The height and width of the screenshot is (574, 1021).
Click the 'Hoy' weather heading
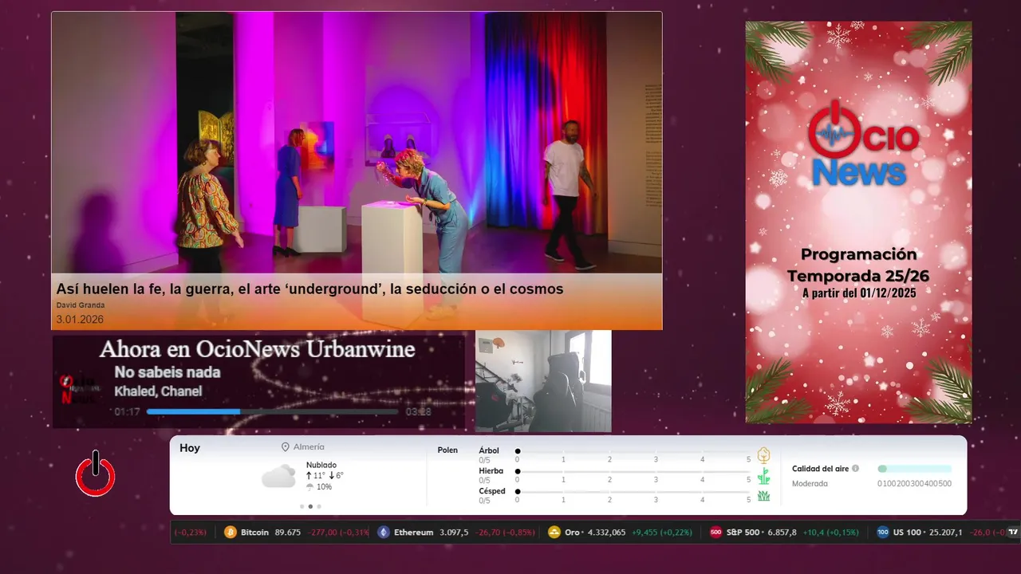click(x=190, y=448)
